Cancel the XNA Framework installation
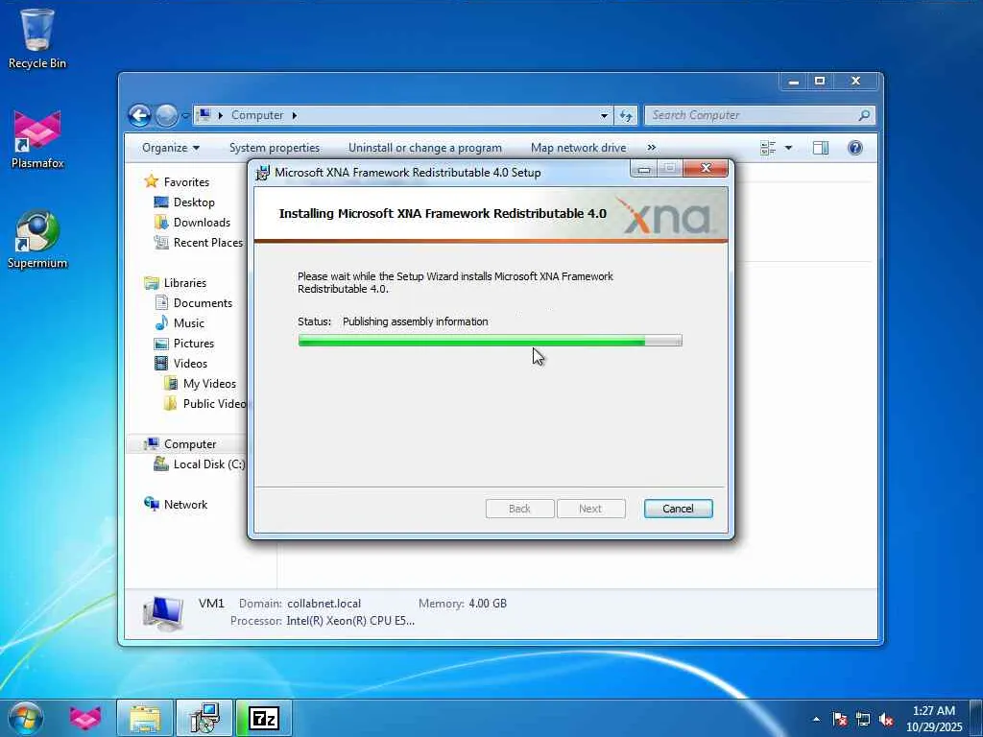 click(678, 509)
